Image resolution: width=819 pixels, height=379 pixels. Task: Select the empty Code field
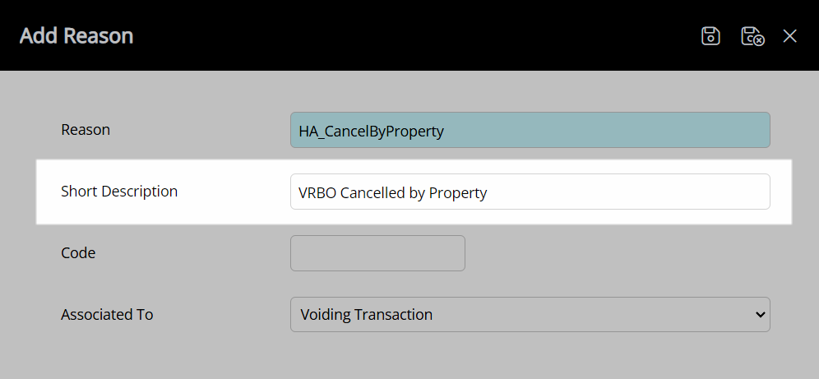point(377,253)
